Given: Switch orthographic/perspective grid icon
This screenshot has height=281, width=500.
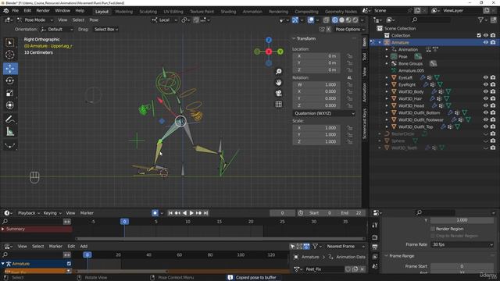Looking at the screenshot, I should point(279,104).
